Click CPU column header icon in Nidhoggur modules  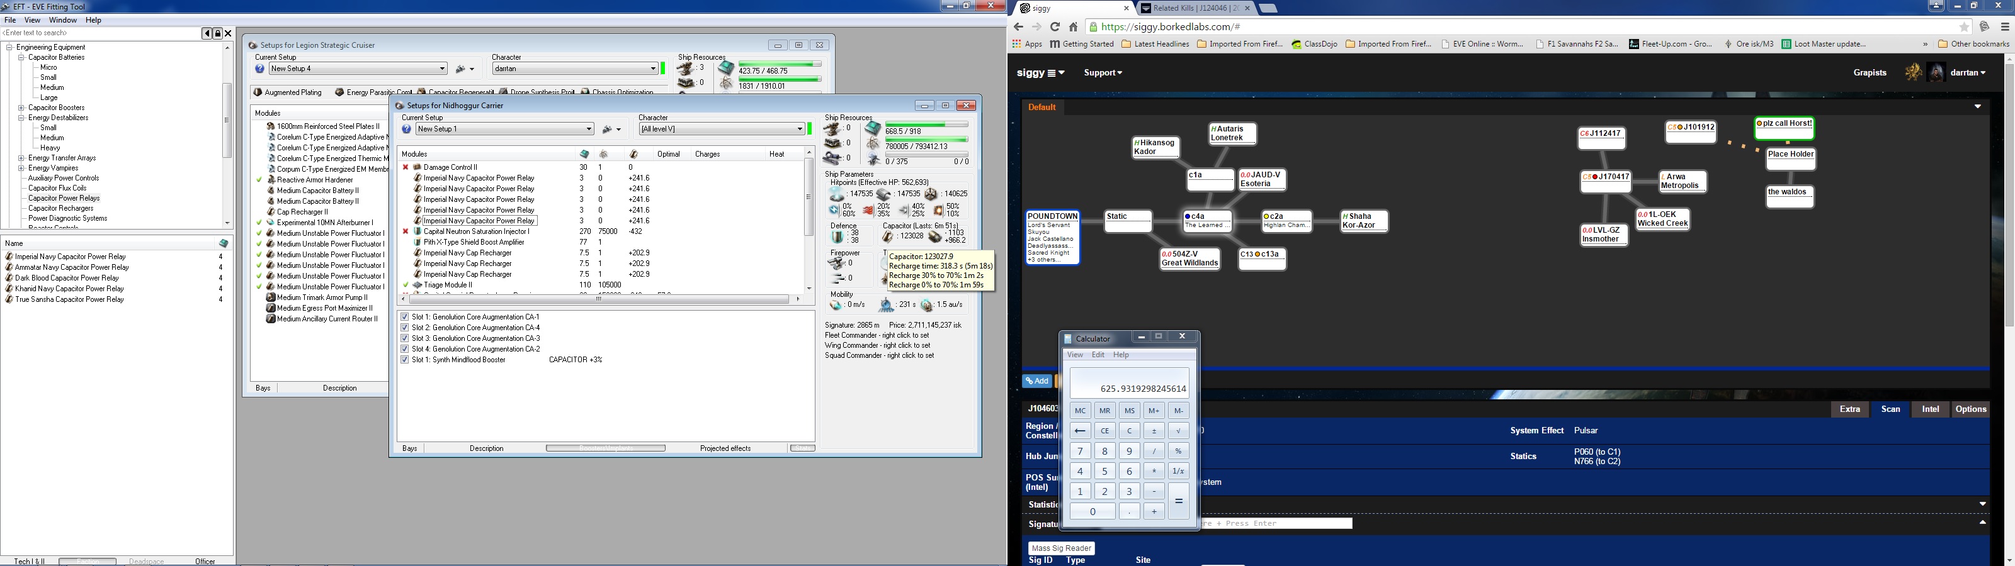584,154
